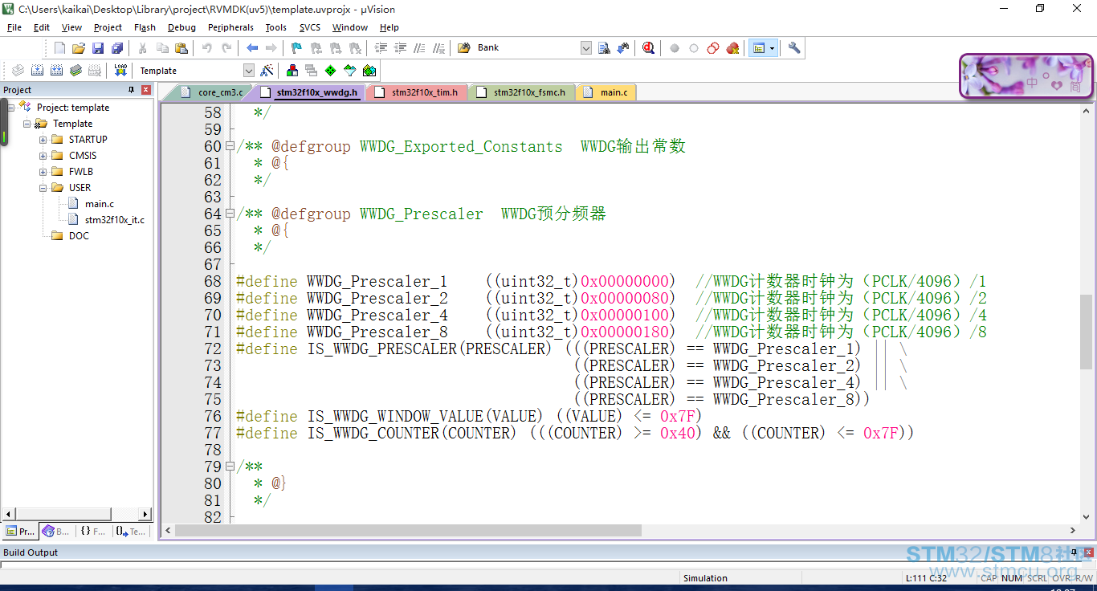
Task: Click the Select Software Packs icon
Action: click(x=349, y=71)
